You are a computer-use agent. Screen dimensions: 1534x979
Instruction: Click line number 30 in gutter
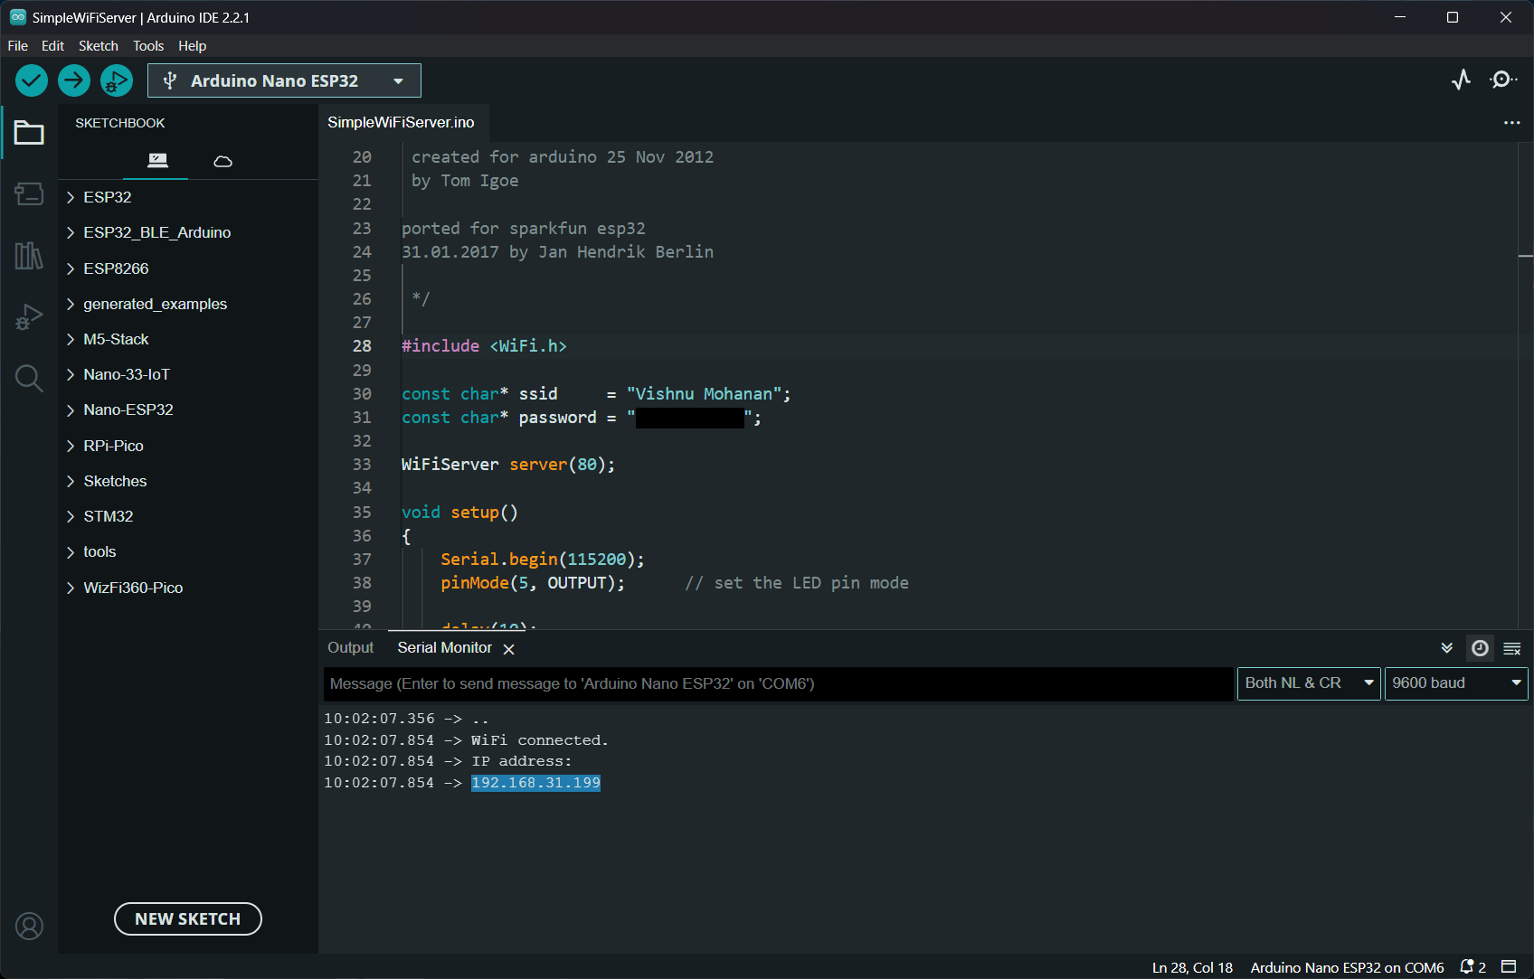pyautogui.click(x=362, y=394)
